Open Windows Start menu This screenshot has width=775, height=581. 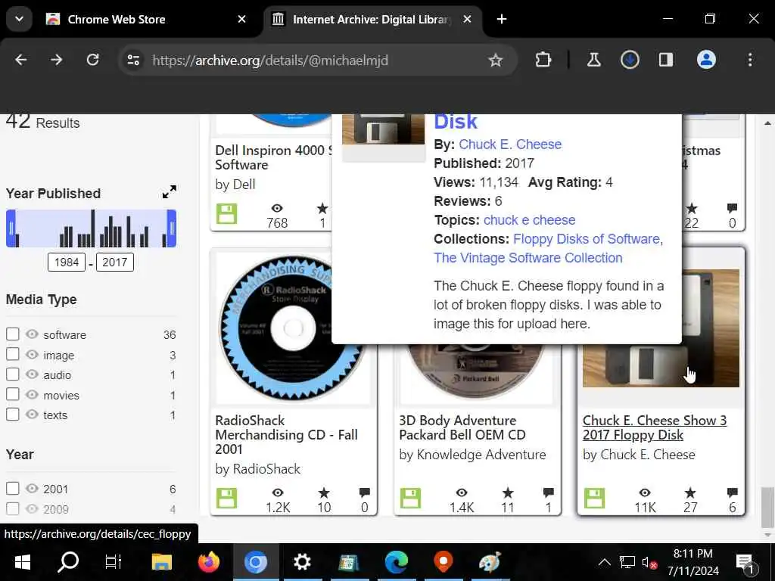pos(22,562)
